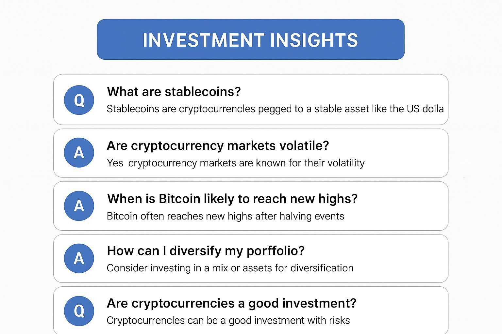This screenshot has width=502, height=334.
Task: Select the answer about investing in a mix
Action: pos(230,268)
